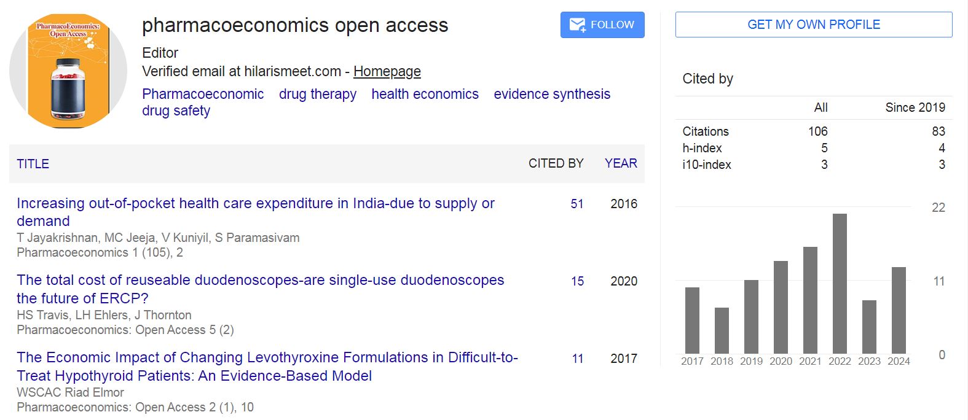Image resolution: width=968 pixels, height=420 pixels.
Task: Sort articles by Year column header
Action: pyautogui.click(x=621, y=163)
